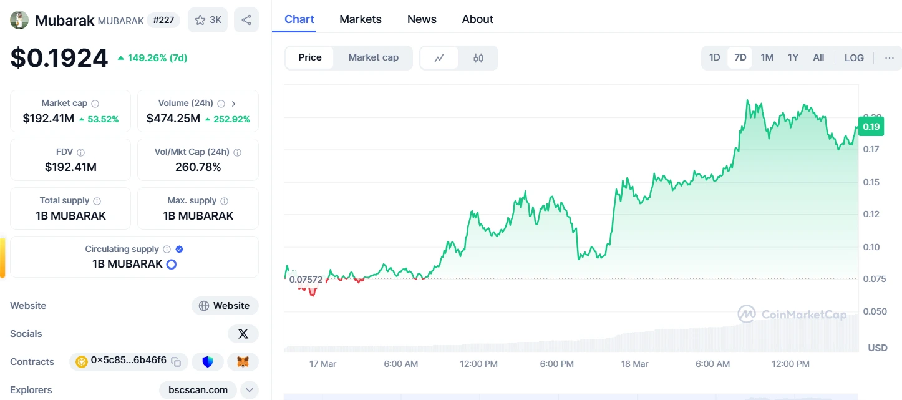902x400 pixels.
Task: Open bscscan.com explorer link
Action: click(x=198, y=390)
